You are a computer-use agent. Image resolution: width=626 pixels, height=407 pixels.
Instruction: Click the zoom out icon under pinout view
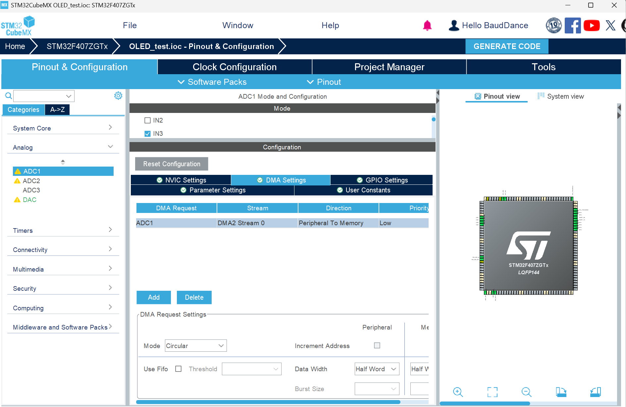click(x=526, y=392)
